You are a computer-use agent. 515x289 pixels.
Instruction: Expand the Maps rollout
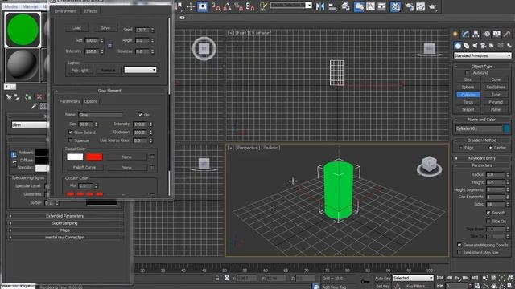coord(64,230)
